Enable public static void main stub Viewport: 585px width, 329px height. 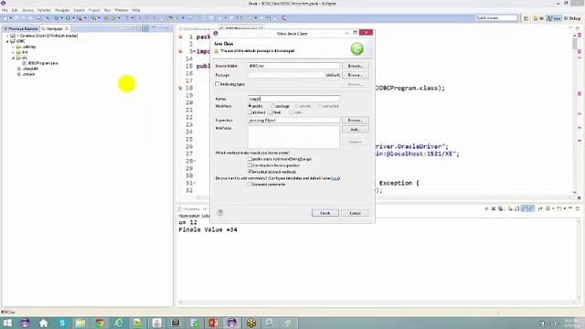250,159
